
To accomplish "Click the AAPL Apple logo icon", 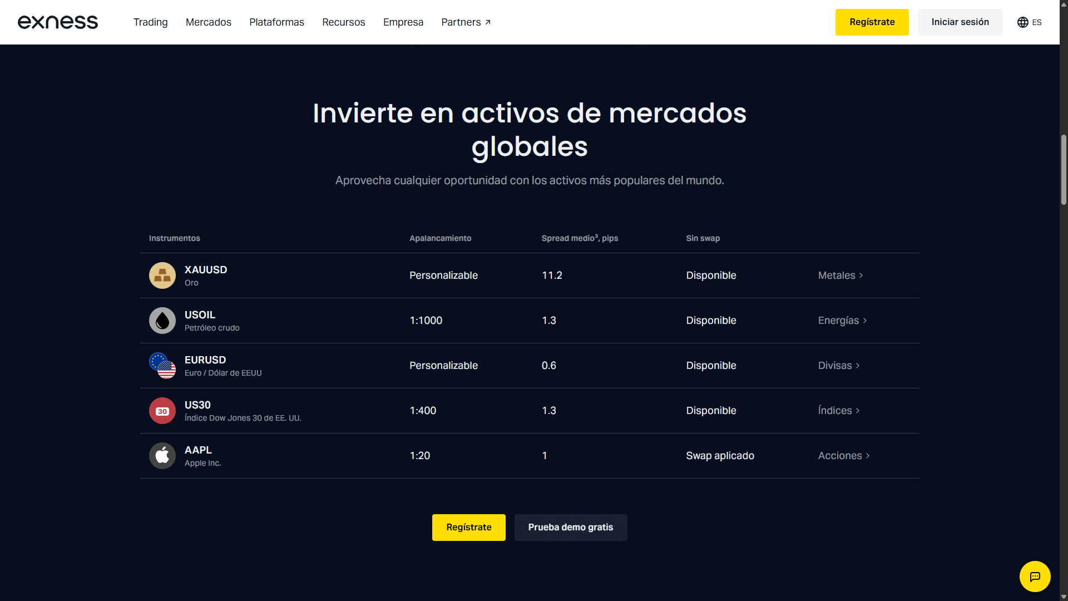I will click(x=162, y=456).
